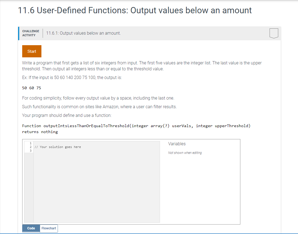Click the comment '// Your solution goes here'
This screenshot has width=298, height=234.
58,147
